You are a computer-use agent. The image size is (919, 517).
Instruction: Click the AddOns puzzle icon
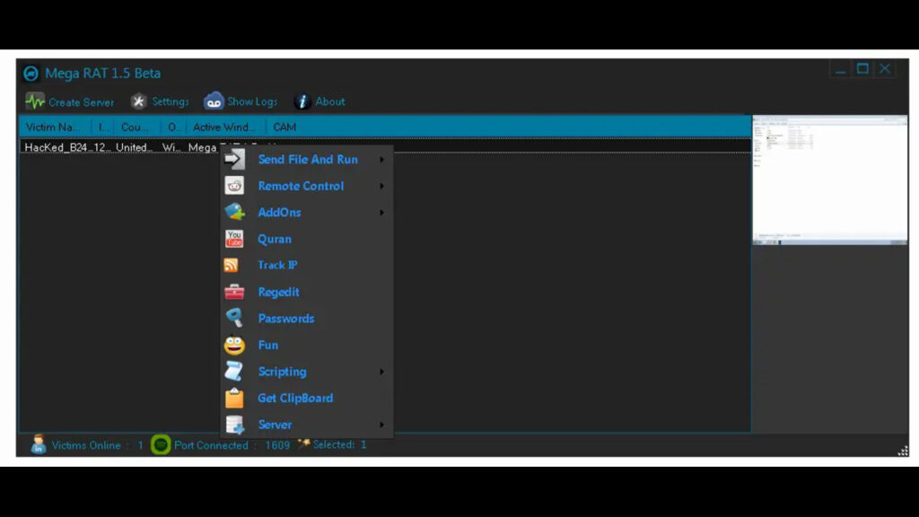[234, 212]
